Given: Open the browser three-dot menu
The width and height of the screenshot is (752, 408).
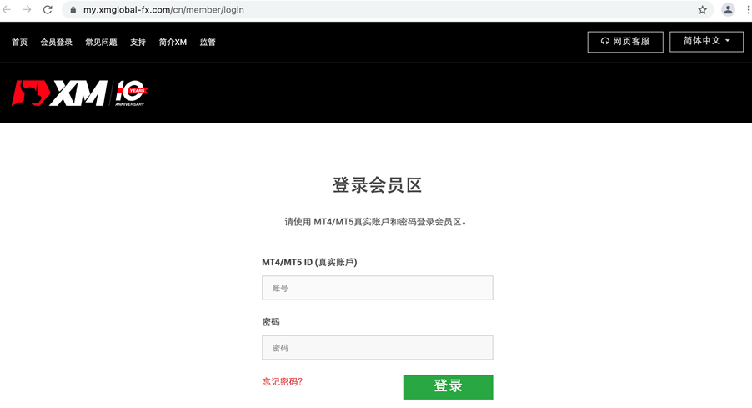Looking at the screenshot, I should (x=746, y=10).
